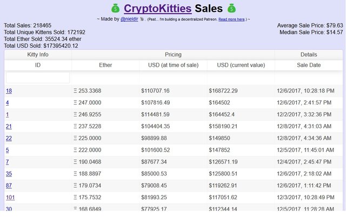Click the left money bag icon
The width and height of the screenshot is (346, 222).
115,9
